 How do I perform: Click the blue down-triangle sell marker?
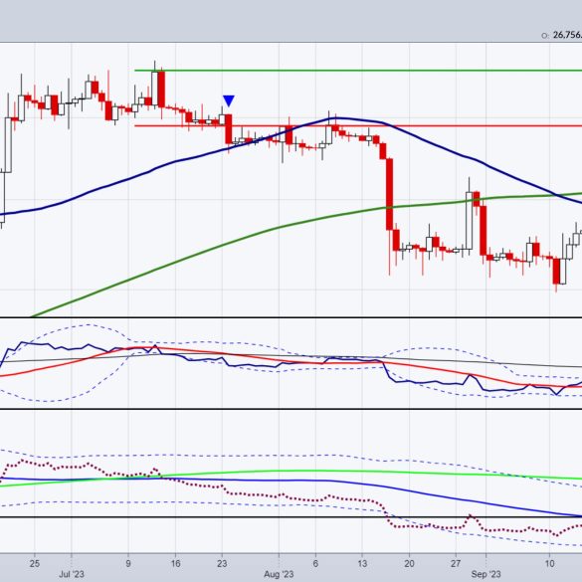point(229,100)
